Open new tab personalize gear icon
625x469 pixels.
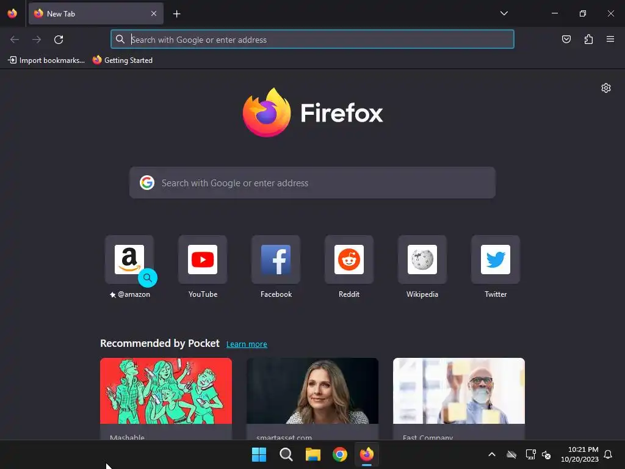606,88
